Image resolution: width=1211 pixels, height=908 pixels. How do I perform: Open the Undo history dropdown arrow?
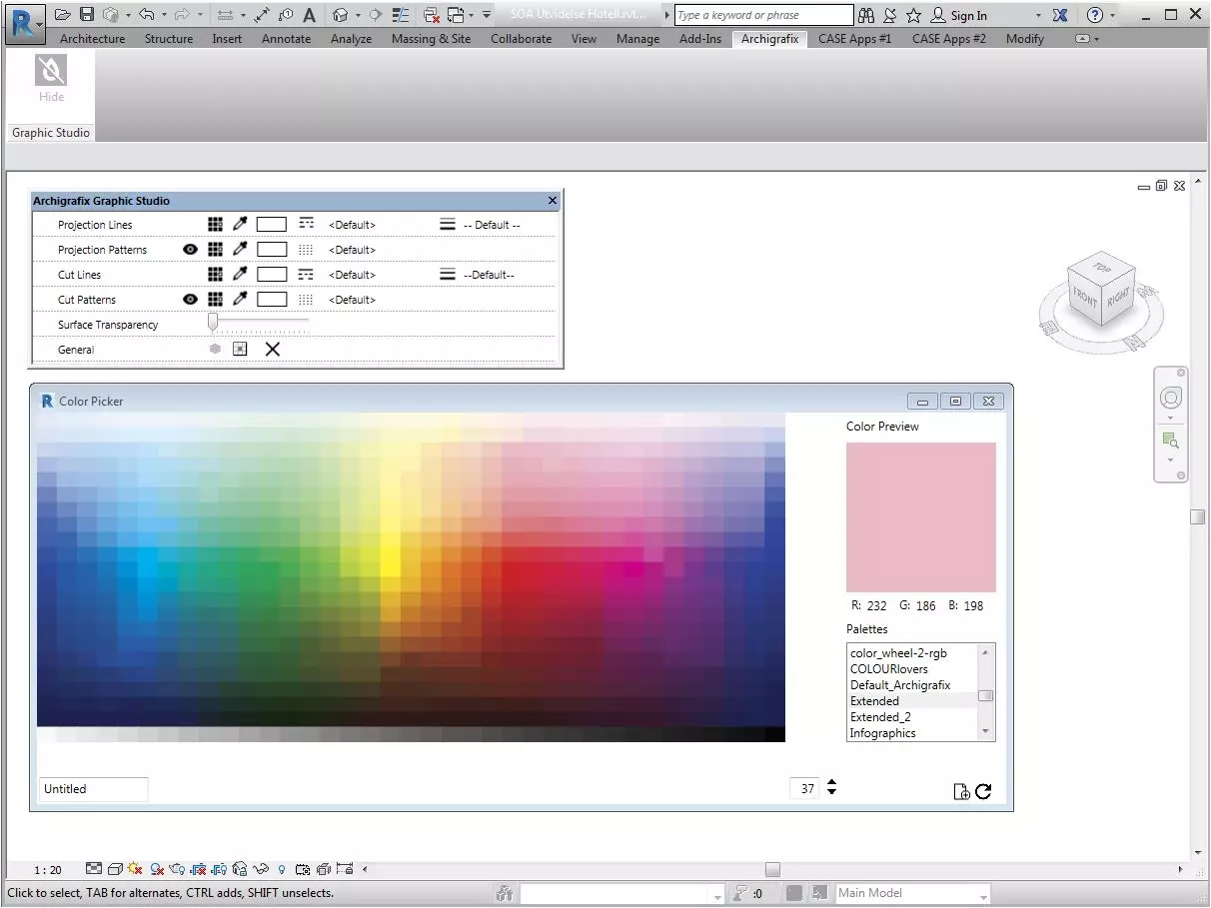click(164, 15)
